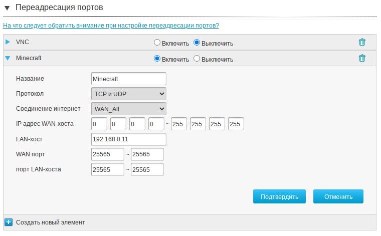Click the plus icon to create element
This screenshot has width=381, height=236.
[9, 222]
